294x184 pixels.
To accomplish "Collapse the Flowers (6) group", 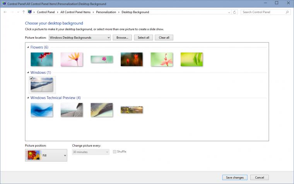I will 28,47.
